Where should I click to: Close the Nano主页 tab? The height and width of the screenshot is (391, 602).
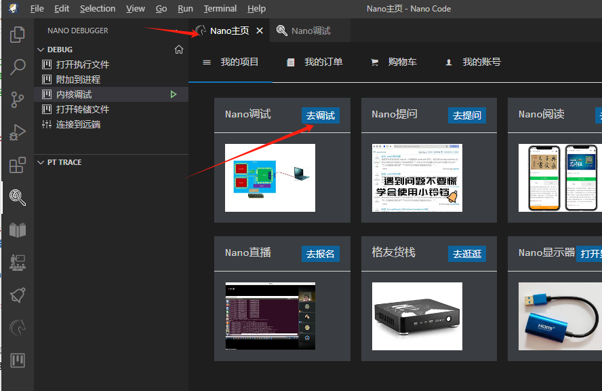260,31
